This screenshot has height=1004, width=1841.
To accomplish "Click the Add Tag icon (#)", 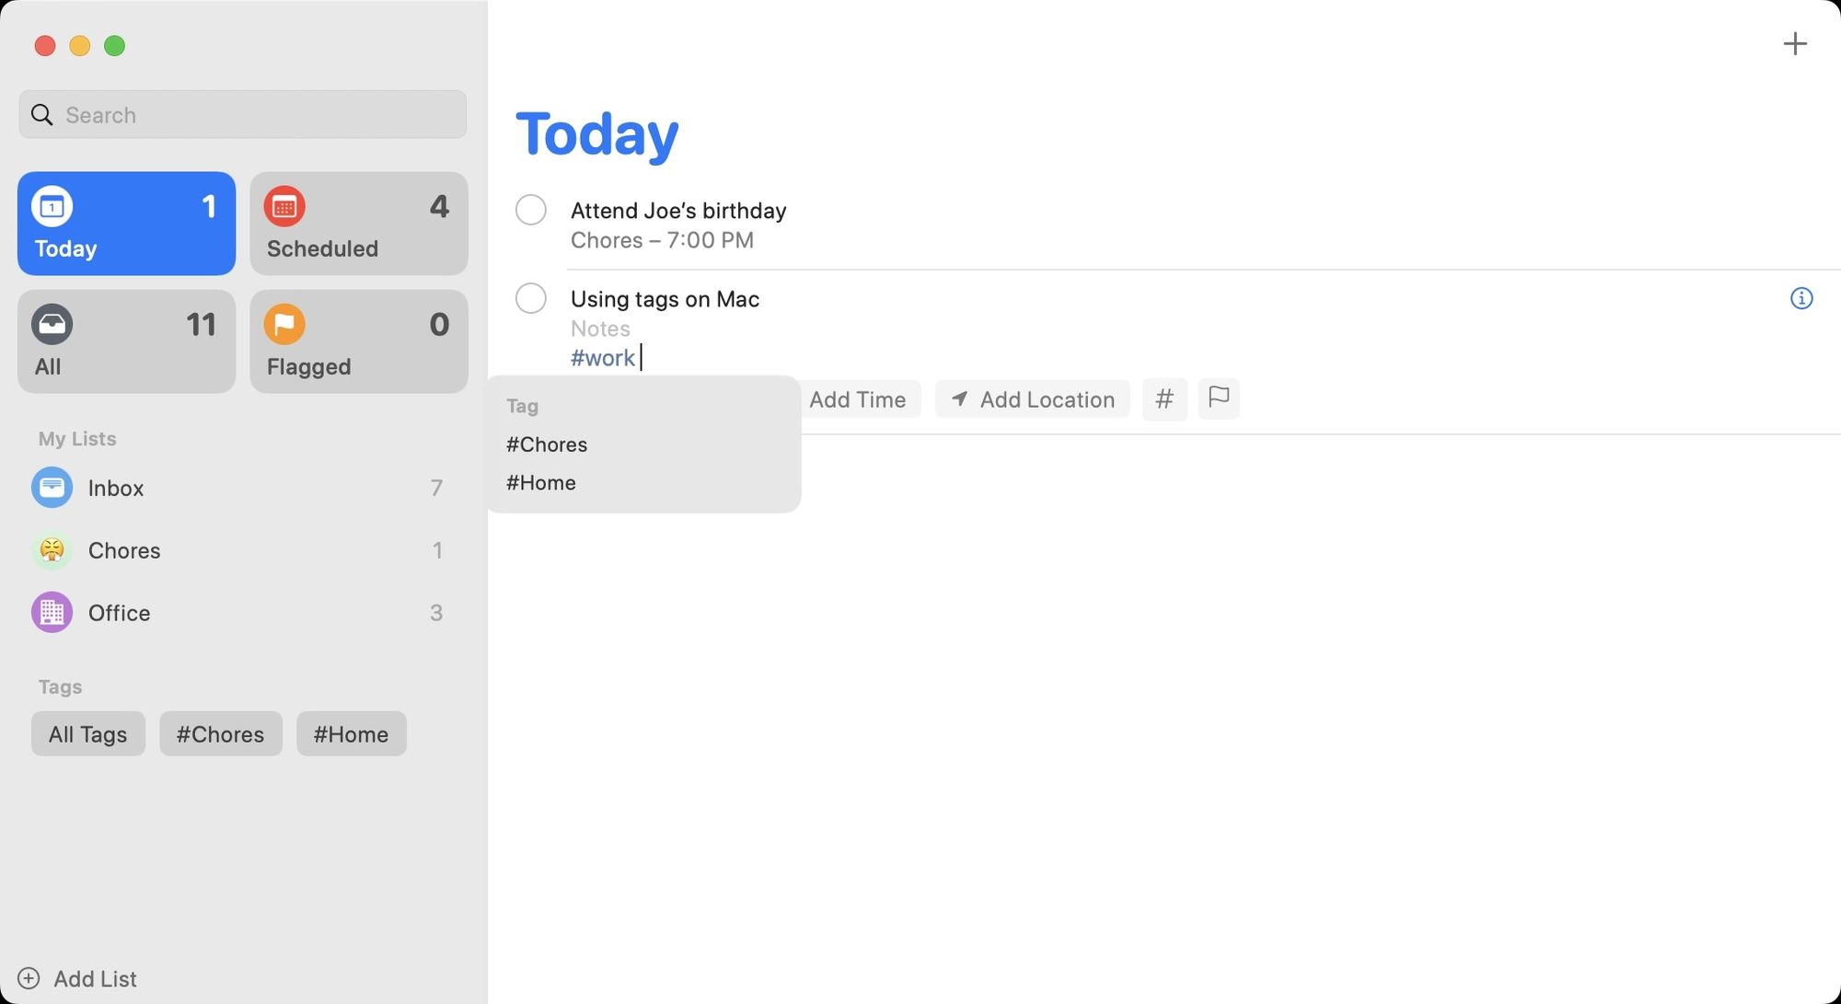I will 1164,398.
